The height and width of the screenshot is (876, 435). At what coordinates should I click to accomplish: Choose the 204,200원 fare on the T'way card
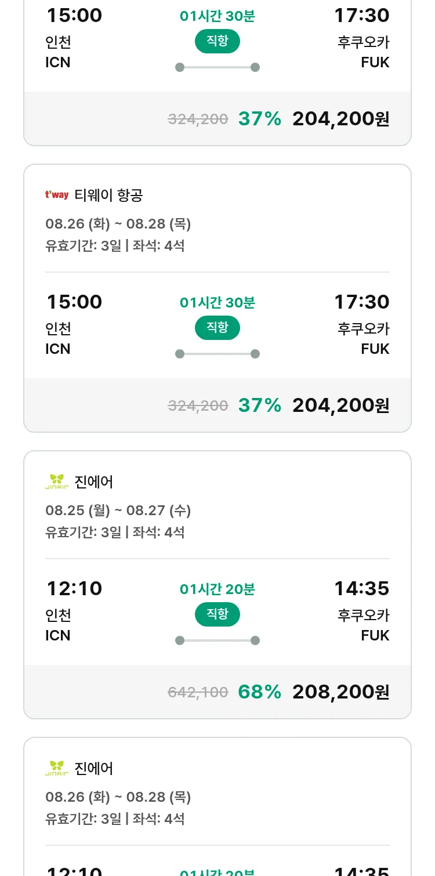pyautogui.click(x=340, y=405)
